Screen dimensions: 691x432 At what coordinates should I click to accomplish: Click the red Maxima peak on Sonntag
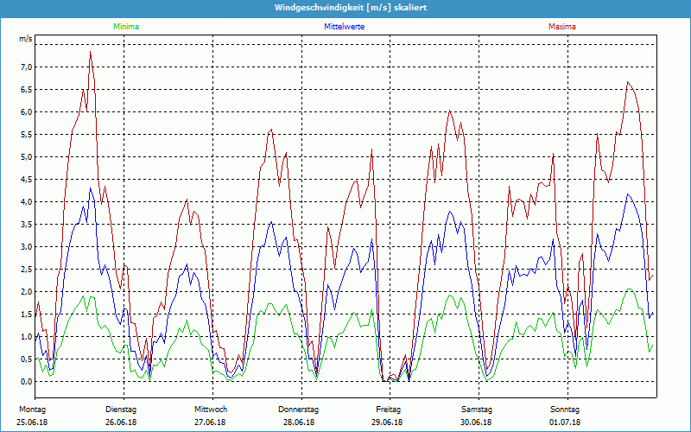click(628, 81)
